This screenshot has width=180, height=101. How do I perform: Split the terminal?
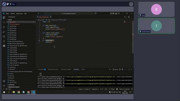(x=120, y=69)
